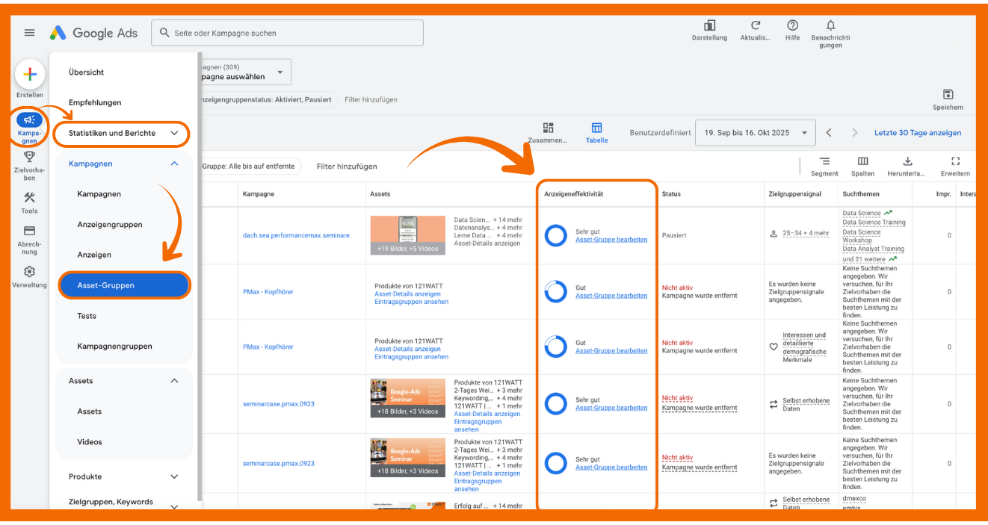Screen dimensions: 988x525
Task: Select Anzeigengruppen in the navigation menu
Action: [110, 224]
